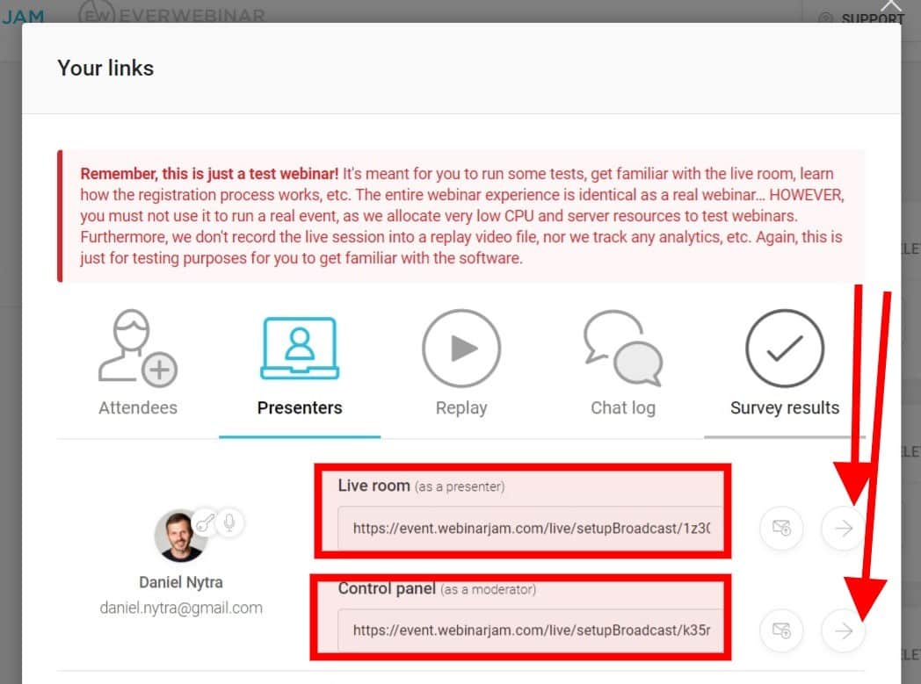Open the Replay tab
The height and width of the screenshot is (684, 921).
[461, 364]
